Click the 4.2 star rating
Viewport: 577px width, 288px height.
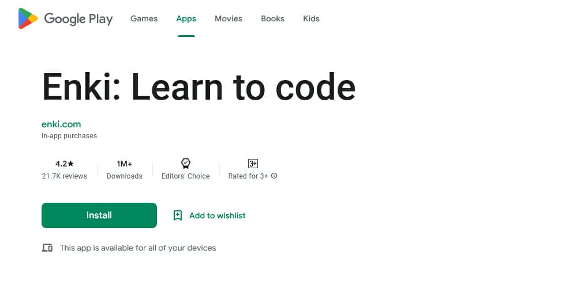pos(65,164)
